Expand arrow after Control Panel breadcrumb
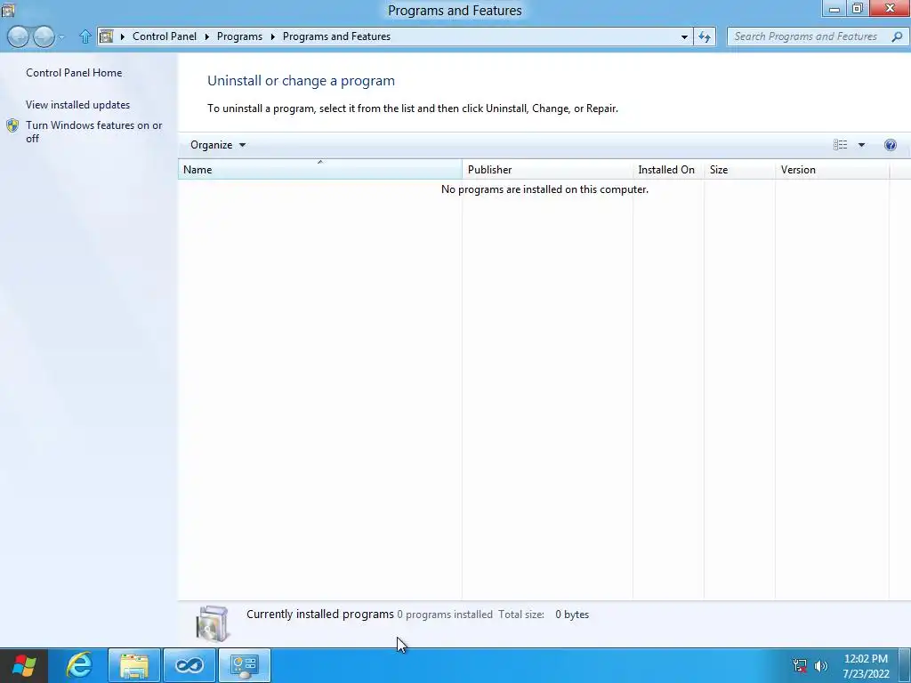The width and height of the screenshot is (911, 683). 206,36
